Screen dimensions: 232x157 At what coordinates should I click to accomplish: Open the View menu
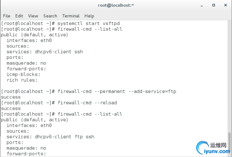(x=33, y=16)
